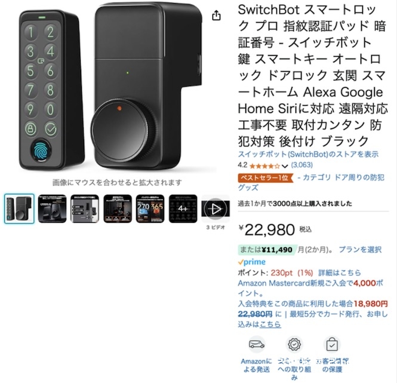Click the share icon above product image

[216, 16]
